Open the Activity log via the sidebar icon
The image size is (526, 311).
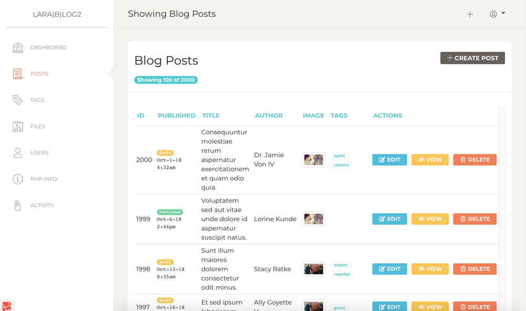17,205
